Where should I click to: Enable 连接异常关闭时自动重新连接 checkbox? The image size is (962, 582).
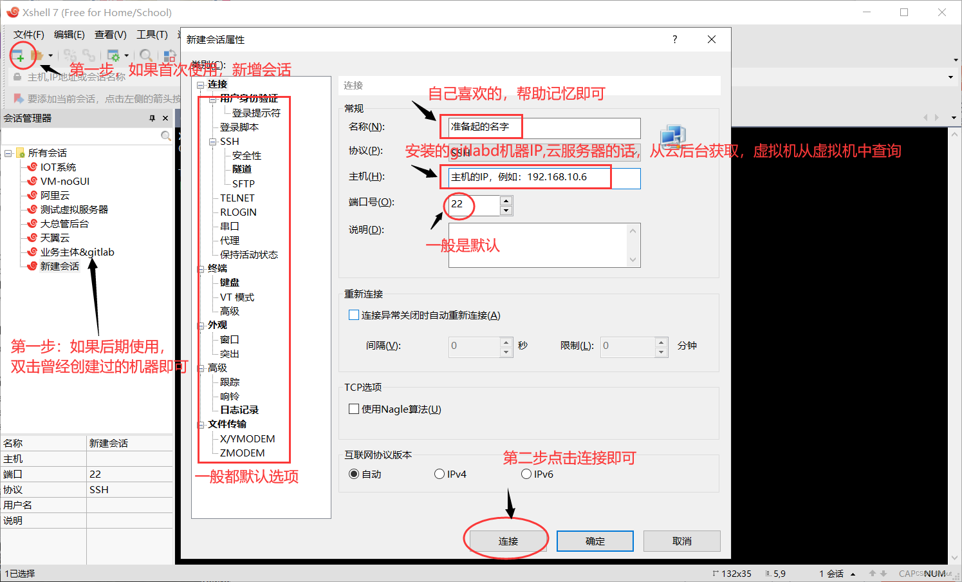353,315
